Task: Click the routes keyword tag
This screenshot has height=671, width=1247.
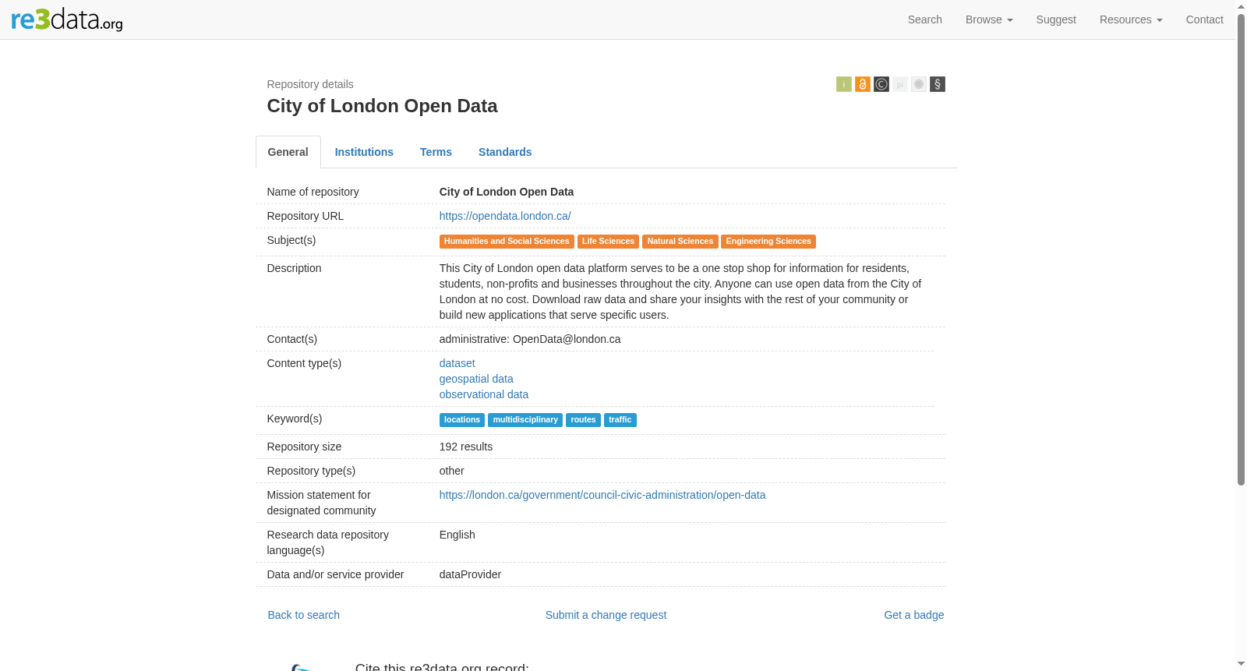Action: tap(583, 420)
